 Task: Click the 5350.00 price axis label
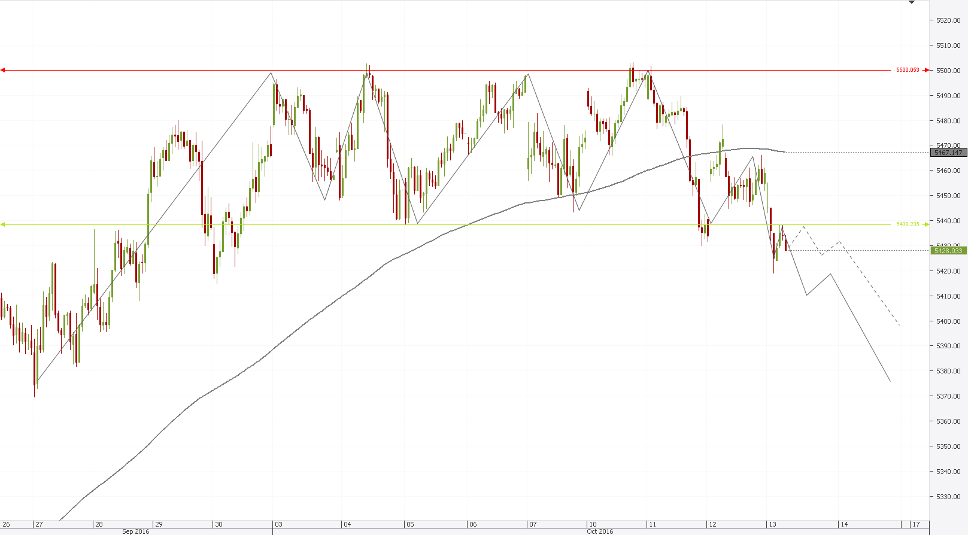click(x=948, y=446)
